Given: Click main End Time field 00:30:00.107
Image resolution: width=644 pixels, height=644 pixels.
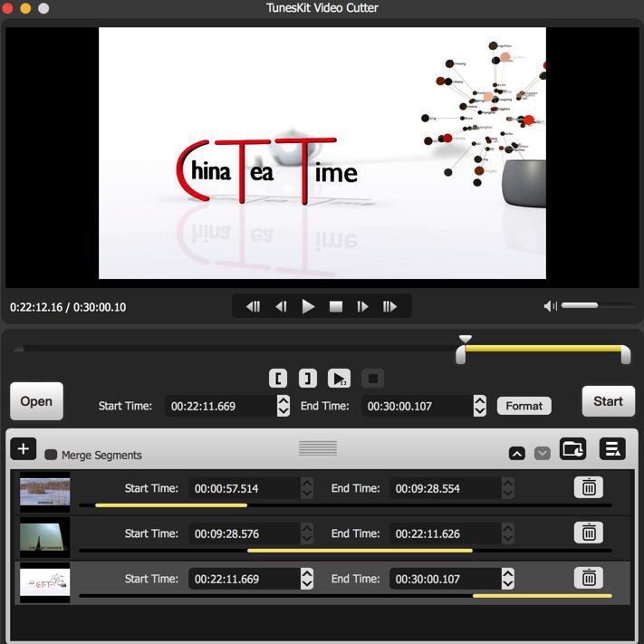Looking at the screenshot, I should click(x=418, y=406).
